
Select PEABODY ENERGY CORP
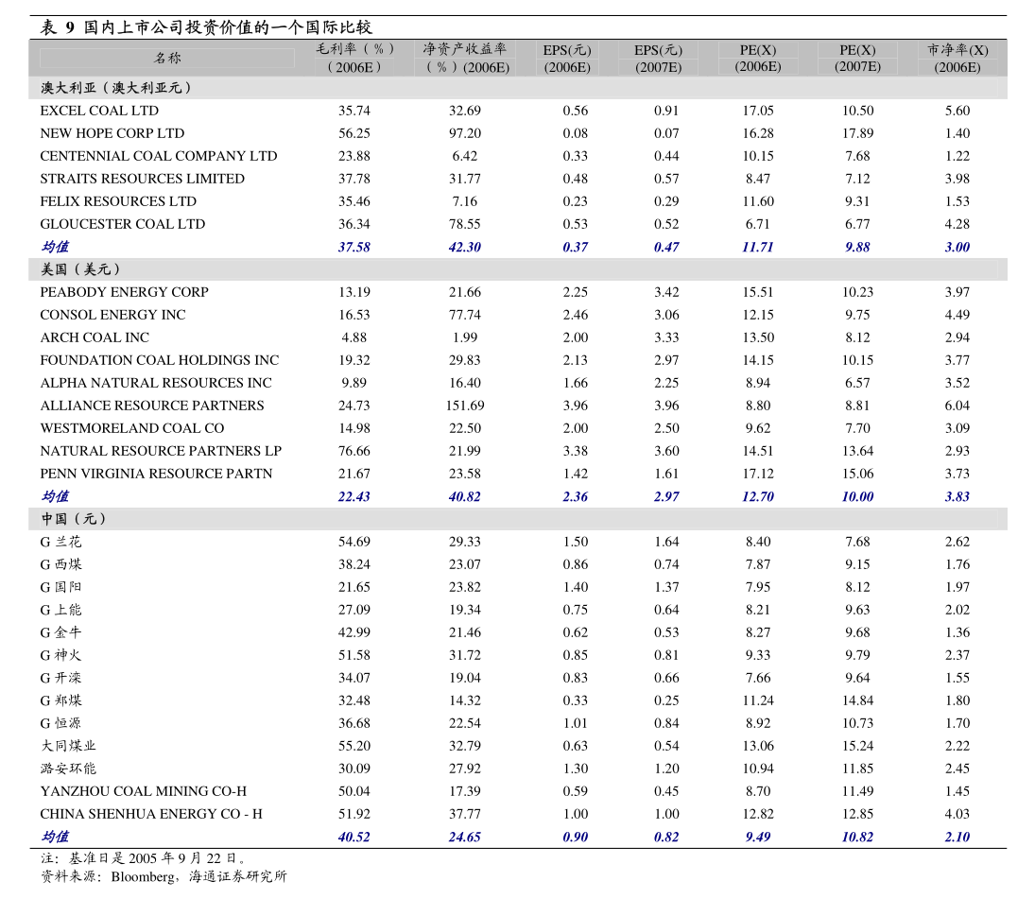click(124, 292)
